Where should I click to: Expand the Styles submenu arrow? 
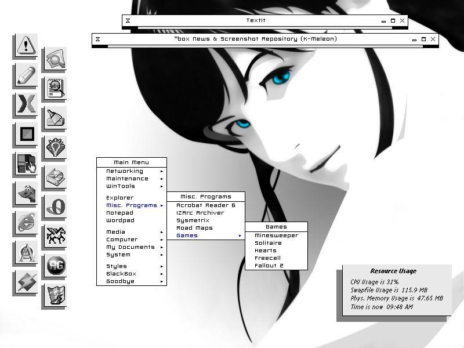click(x=162, y=266)
